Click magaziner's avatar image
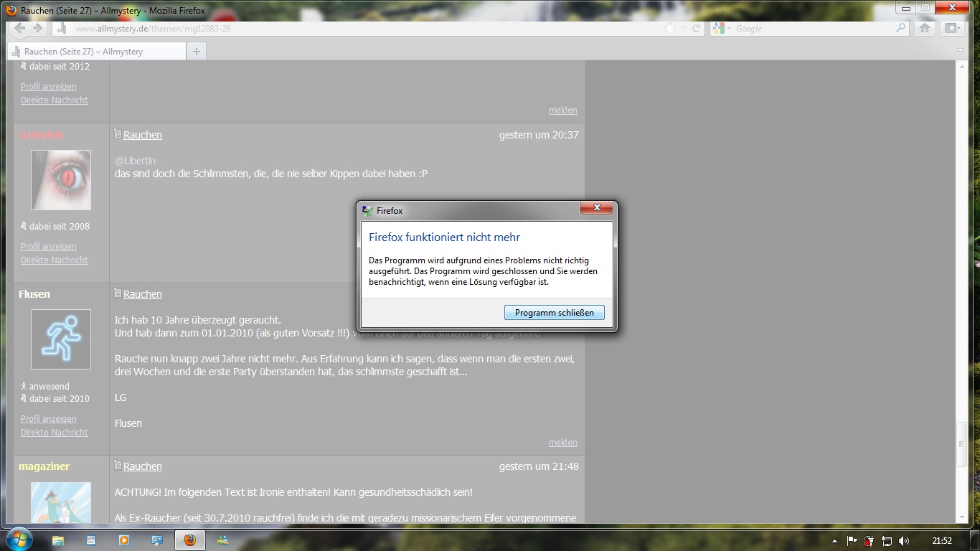This screenshot has width=980, height=551. [x=61, y=502]
